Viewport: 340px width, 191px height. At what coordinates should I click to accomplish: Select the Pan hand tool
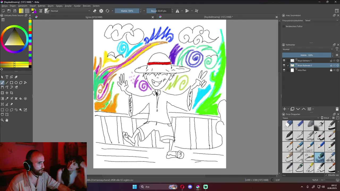[7, 120]
